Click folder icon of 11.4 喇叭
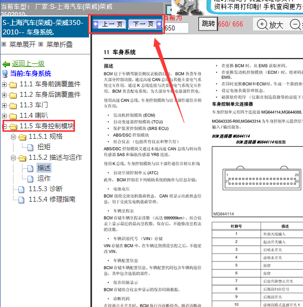Screen dimensions: 303x307 [13, 116]
